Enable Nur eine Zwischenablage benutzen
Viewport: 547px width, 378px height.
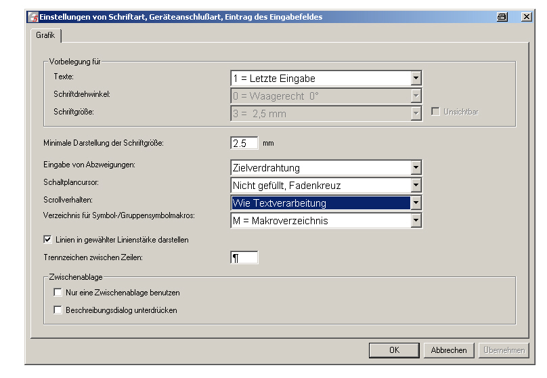pos(58,293)
